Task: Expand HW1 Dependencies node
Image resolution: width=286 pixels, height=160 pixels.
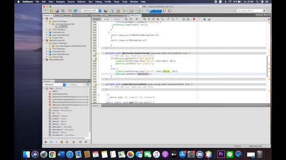Action: [x=47, y=32]
